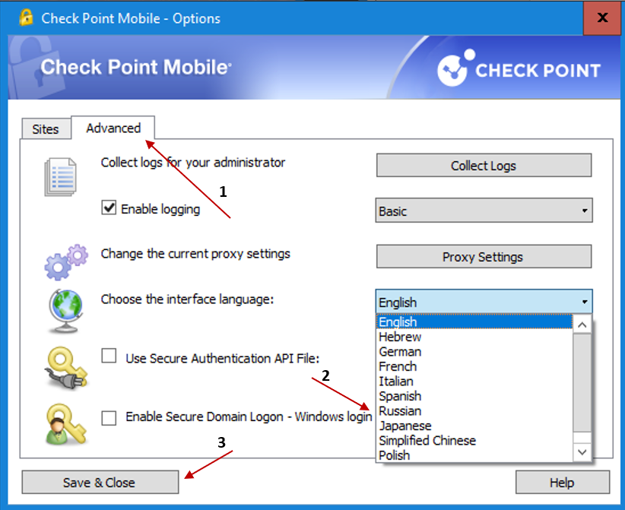Enable Secure Domain Logon checkbox
This screenshot has width=625, height=510.
[x=109, y=417]
